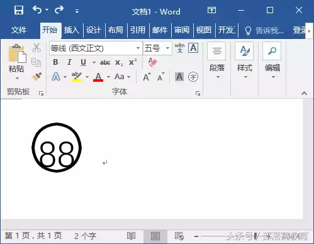
Task: Open the 样式 styles group button
Action: tap(245, 61)
